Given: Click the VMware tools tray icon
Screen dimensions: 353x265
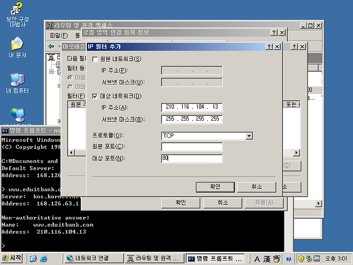Looking at the screenshot, I should (x=317, y=259).
